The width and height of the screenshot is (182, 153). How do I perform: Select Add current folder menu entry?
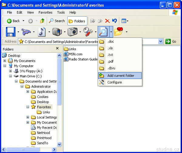[x=120, y=76]
